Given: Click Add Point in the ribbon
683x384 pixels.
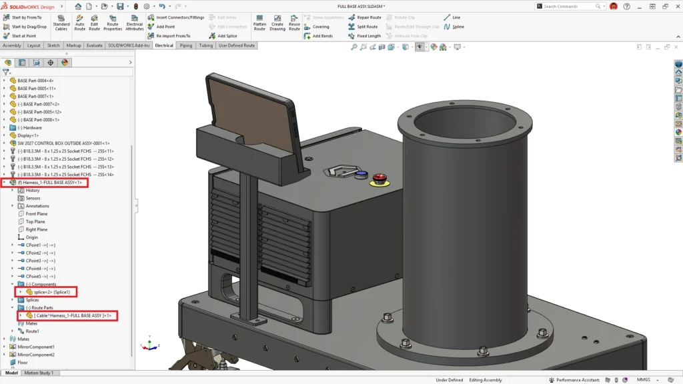Looking at the screenshot, I should pos(161,27).
